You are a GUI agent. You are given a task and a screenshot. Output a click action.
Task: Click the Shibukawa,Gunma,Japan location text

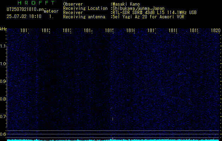138,8
